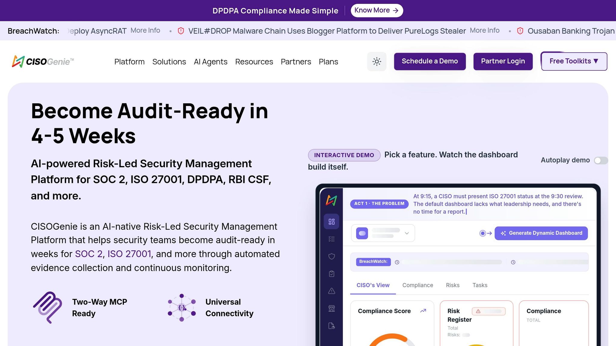Click the Ousaban Banking Trojan headline
The width and height of the screenshot is (616, 346).
point(571,31)
